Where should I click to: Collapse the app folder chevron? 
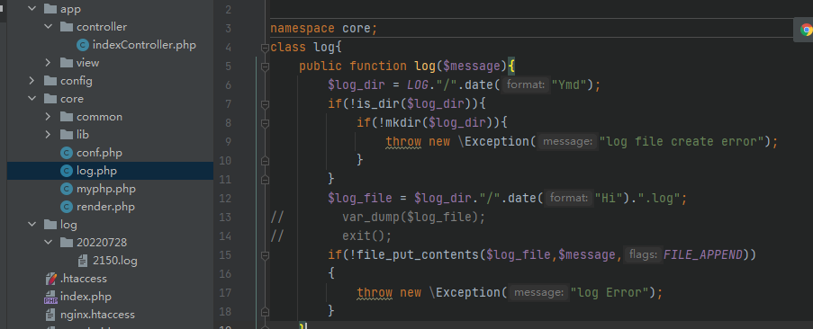click(x=32, y=9)
